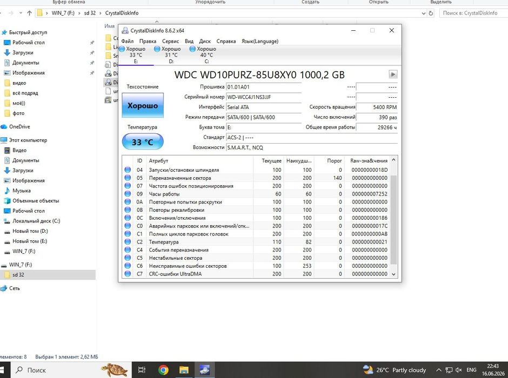Click the Explorer up-one-level arrow

[x=30, y=13]
